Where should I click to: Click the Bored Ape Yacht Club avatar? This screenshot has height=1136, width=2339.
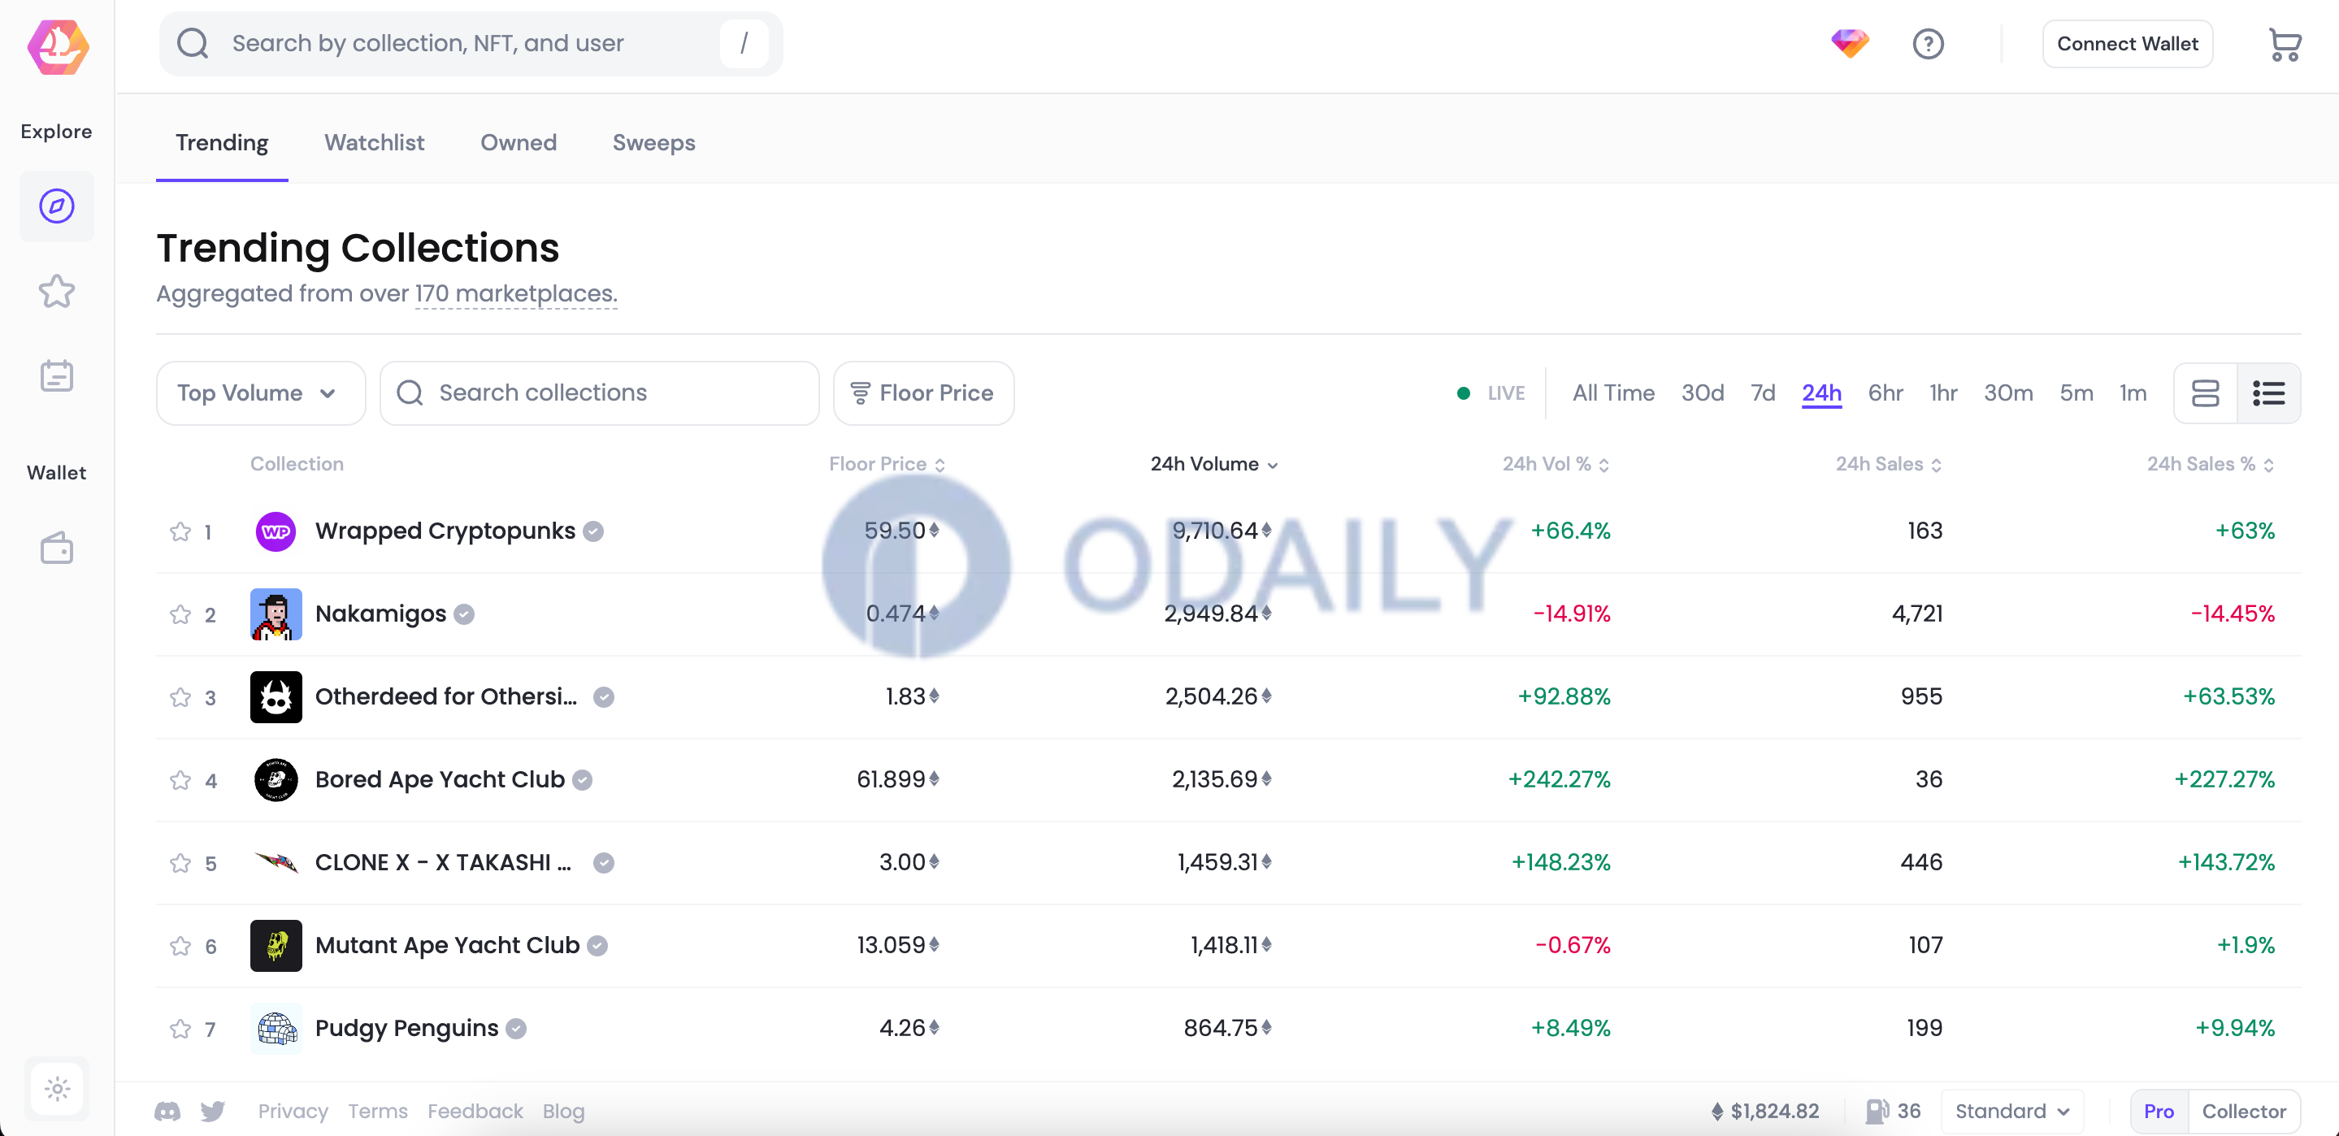(x=276, y=779)
